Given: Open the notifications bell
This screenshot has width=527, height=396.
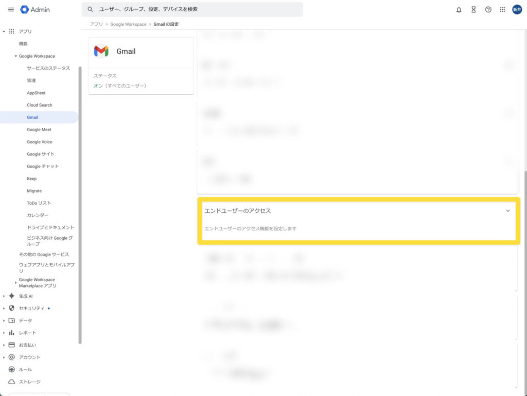Looking at the screenshot, I should click(459, 10).
